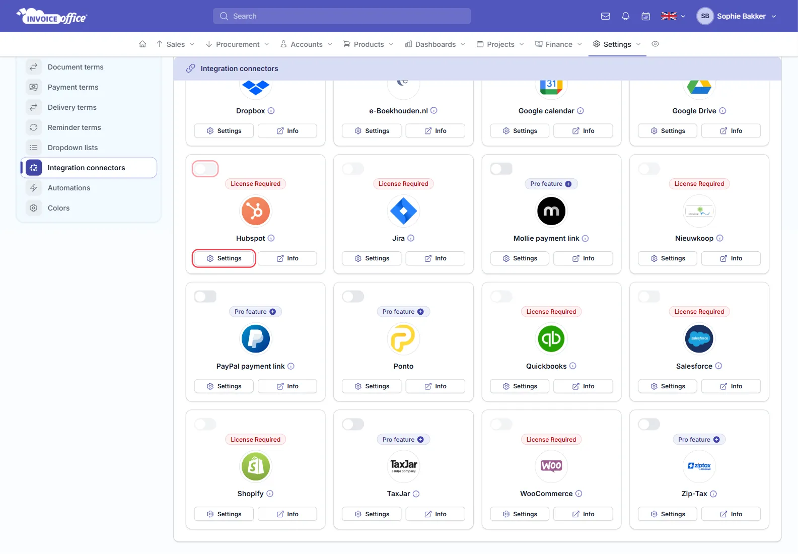Open Info for Jira
This screenshot has height=554, width=798.
coord(436,258)
